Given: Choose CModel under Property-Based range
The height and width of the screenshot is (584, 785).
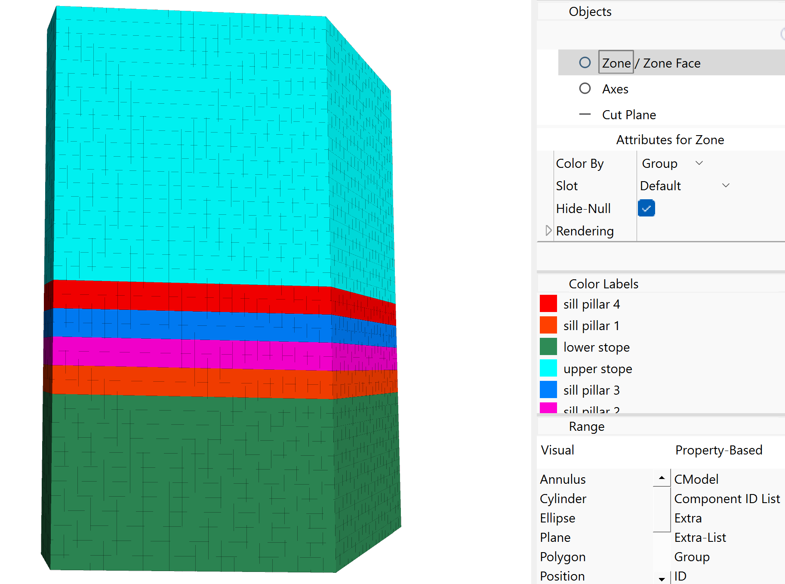Looking at the screenshot, I should [x=696, y=479].
